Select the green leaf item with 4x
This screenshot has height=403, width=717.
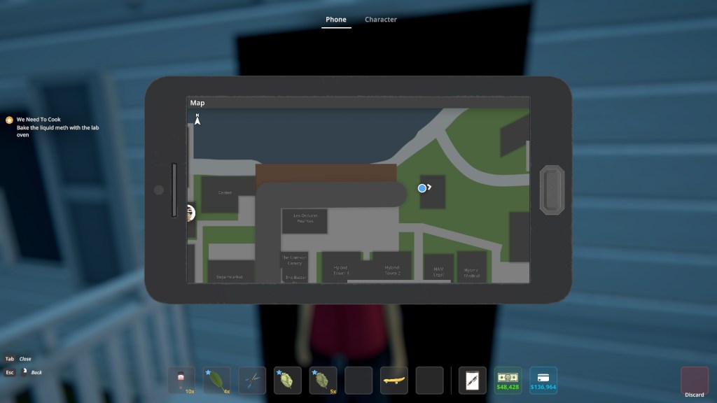(216, 381)
